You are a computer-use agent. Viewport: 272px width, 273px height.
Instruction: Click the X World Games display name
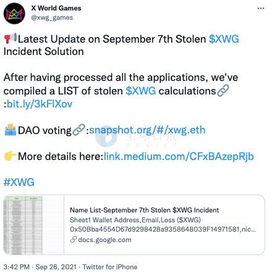(56, 8)
